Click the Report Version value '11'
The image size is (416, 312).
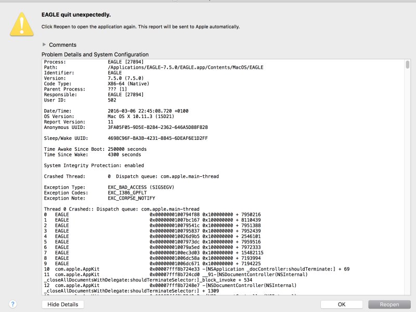110,122
